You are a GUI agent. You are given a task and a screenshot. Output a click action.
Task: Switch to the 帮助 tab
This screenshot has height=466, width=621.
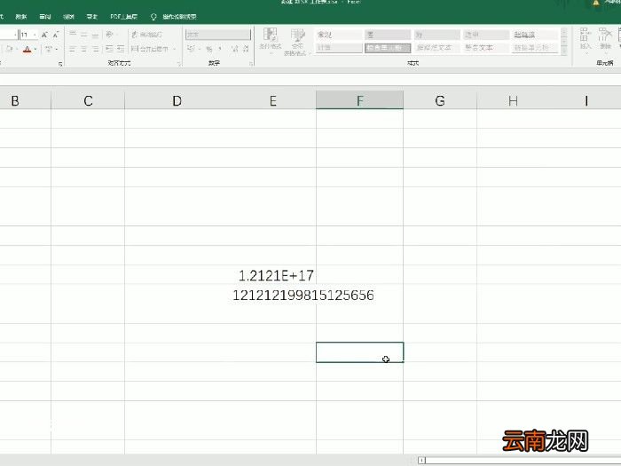pos(92,17)
